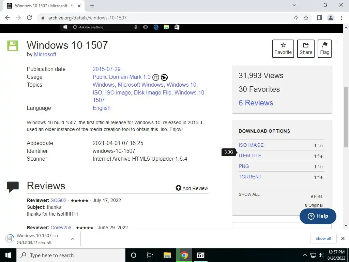Click the network tray icon

click(313, 255)
